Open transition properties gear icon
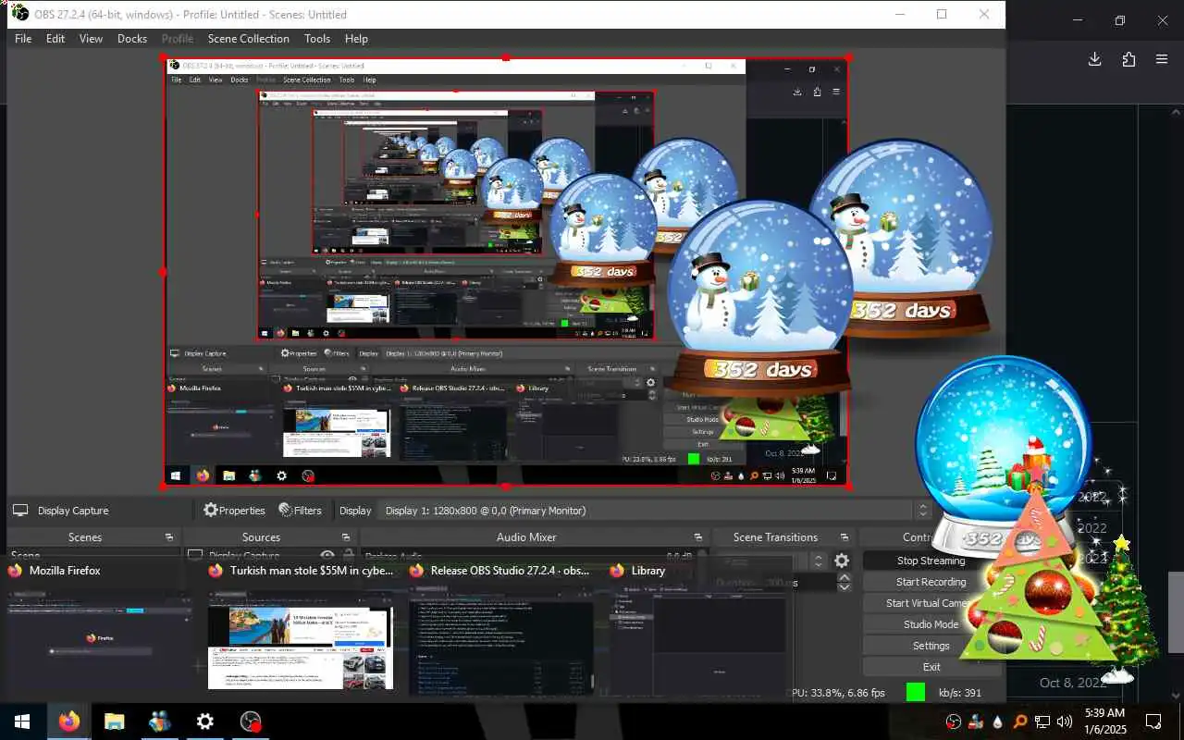Image resolution: width=1184 pixels, height=740 pixels. click(841, 561)
